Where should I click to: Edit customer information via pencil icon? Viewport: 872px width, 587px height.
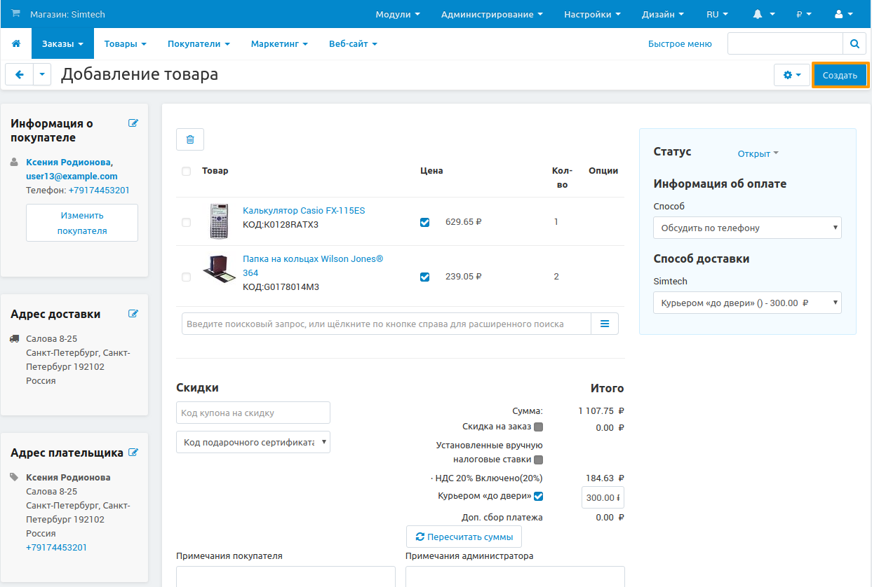pos(133,123)
